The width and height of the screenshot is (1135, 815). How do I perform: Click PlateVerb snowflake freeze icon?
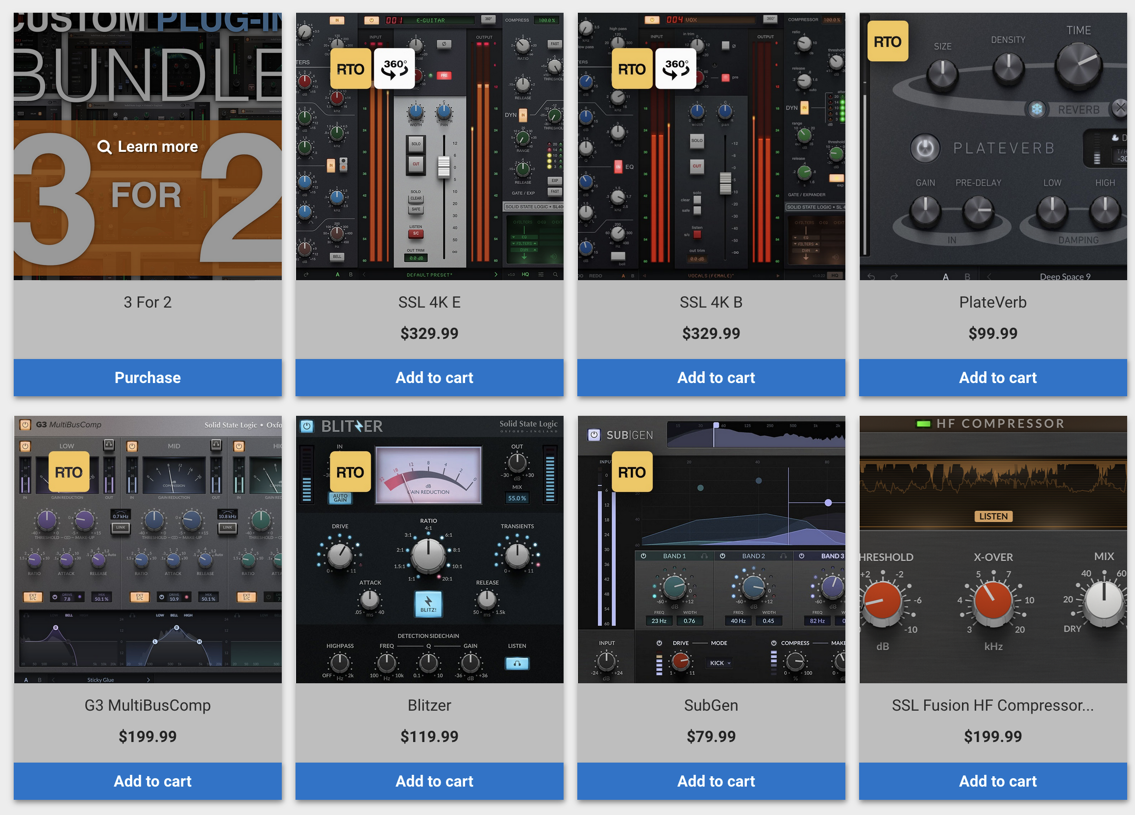1037,109
